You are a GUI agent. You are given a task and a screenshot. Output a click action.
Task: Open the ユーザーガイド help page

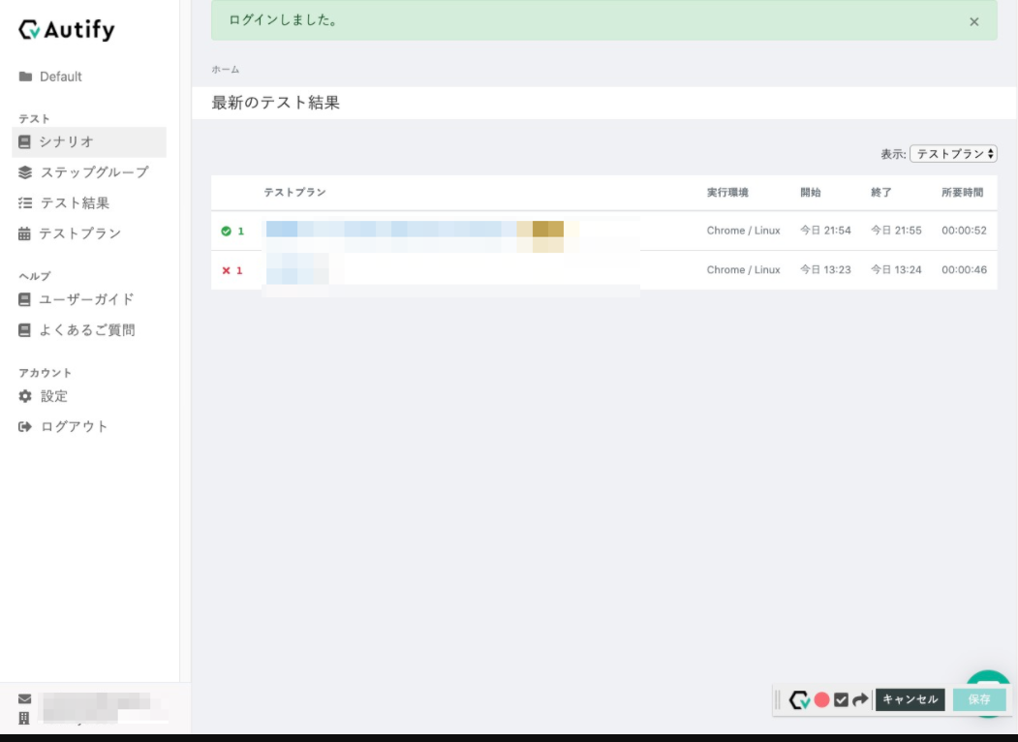[76, 299]
